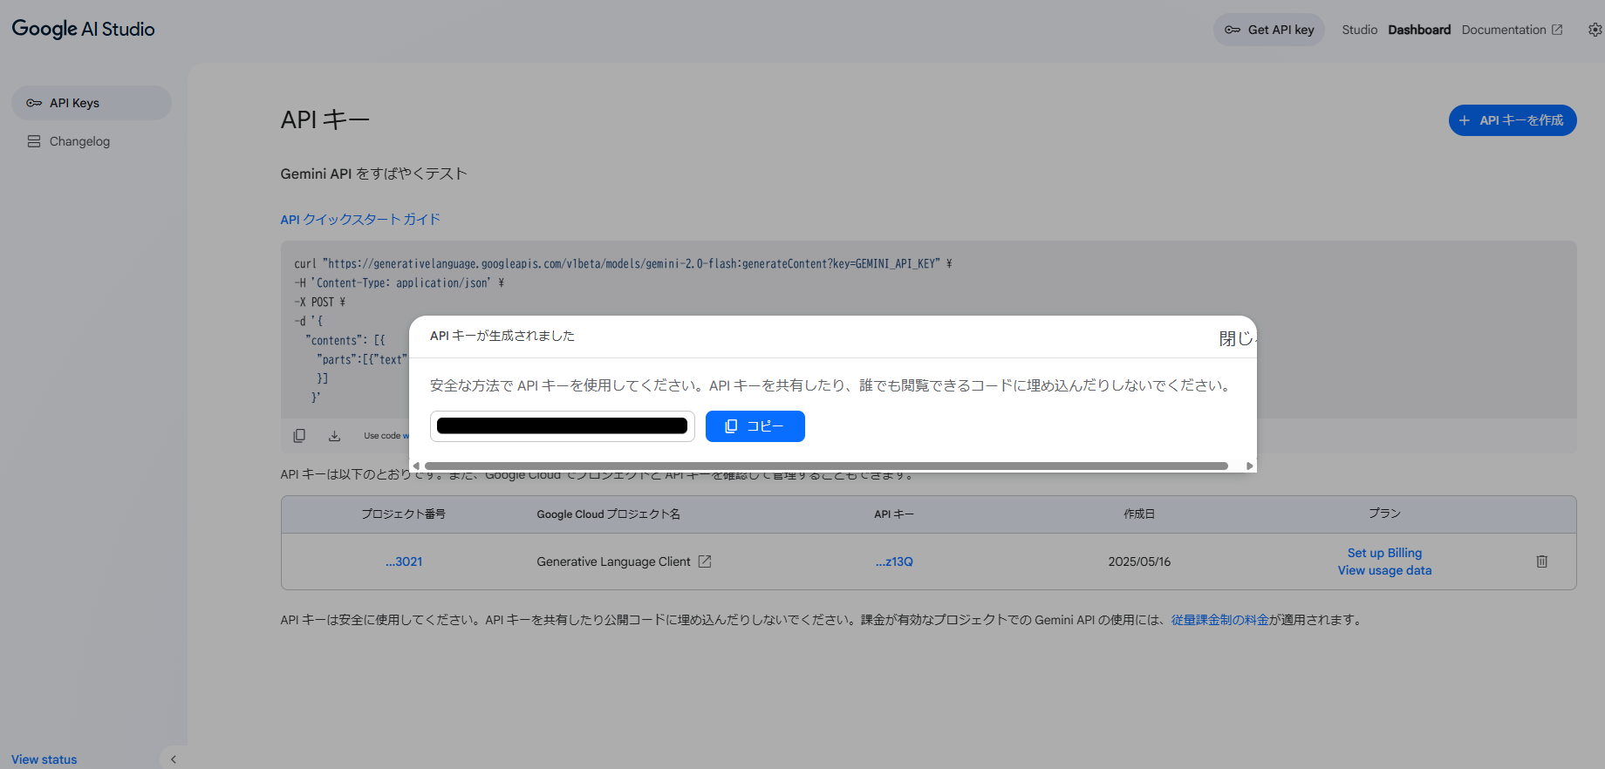Click the Generative Language Client project name

(613, 561)
